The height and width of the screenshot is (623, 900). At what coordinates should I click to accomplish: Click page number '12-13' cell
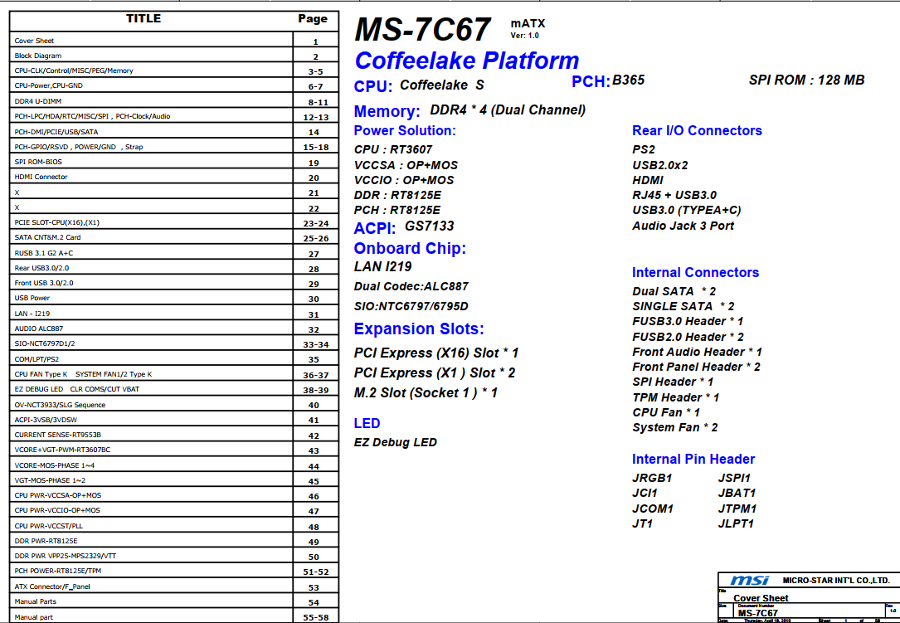pyautogui.click(x=316, y=117)
